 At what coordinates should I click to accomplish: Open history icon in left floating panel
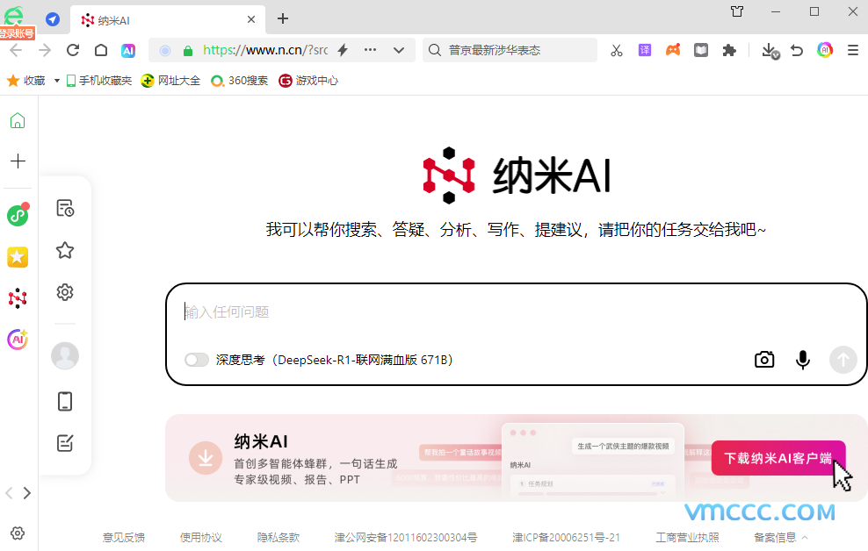point(65,208)
